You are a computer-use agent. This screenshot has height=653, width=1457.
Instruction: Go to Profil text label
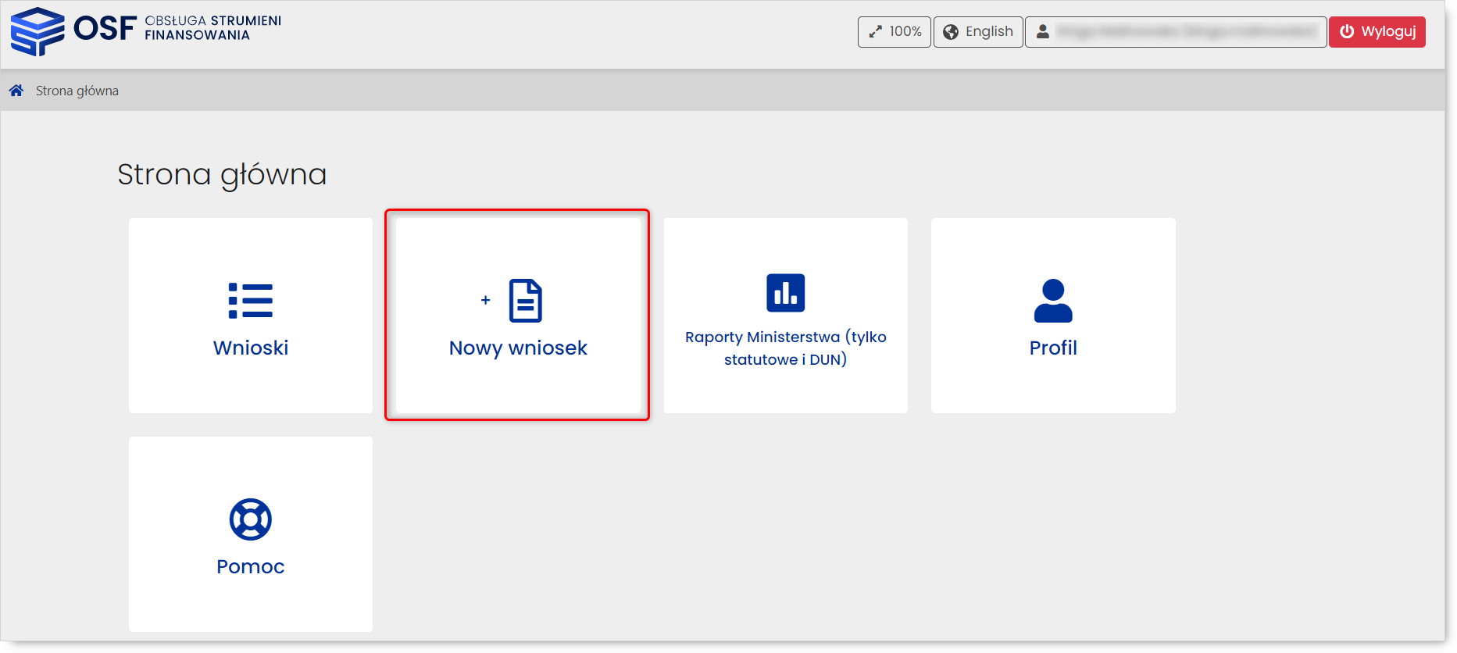click(x=1052, y=348)
